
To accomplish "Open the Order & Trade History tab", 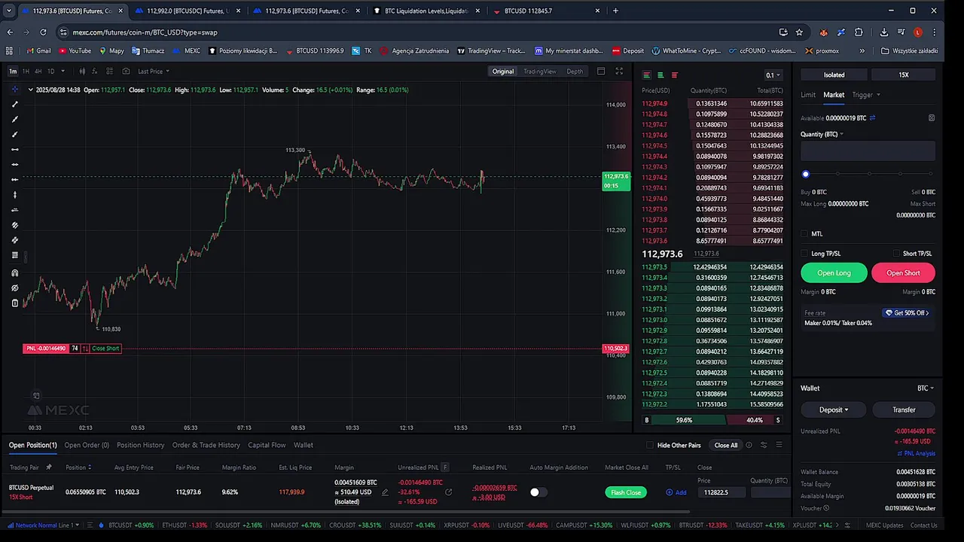I will pos(206,445).
